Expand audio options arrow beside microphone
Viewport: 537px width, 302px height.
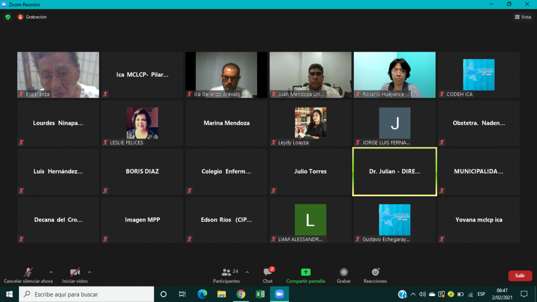pos(51,272)
